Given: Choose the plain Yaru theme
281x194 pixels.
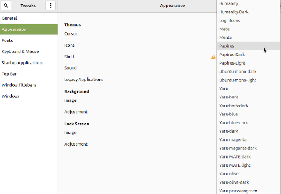Looking at the screenshot, I should click(x=248, y=89).
